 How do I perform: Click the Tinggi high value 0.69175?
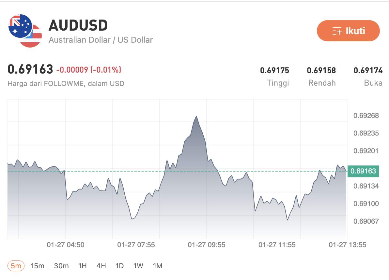click(x=275, y=70)
